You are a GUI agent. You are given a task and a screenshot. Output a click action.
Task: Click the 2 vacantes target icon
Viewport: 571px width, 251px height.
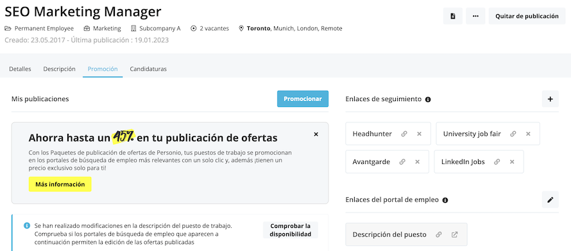pos(194,28)
